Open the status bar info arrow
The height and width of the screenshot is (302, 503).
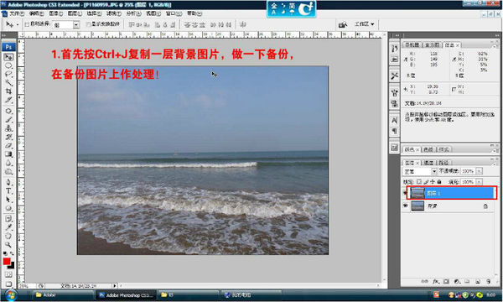pyautogui.click(x=115, y=285)
